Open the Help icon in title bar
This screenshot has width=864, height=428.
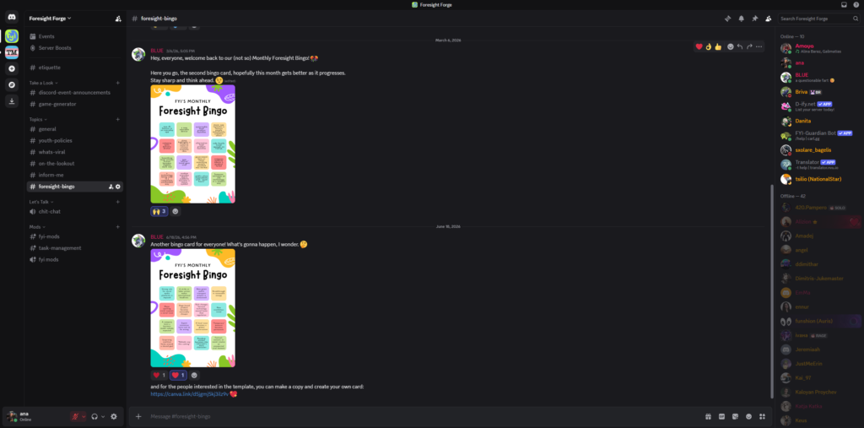pos(856,4)
